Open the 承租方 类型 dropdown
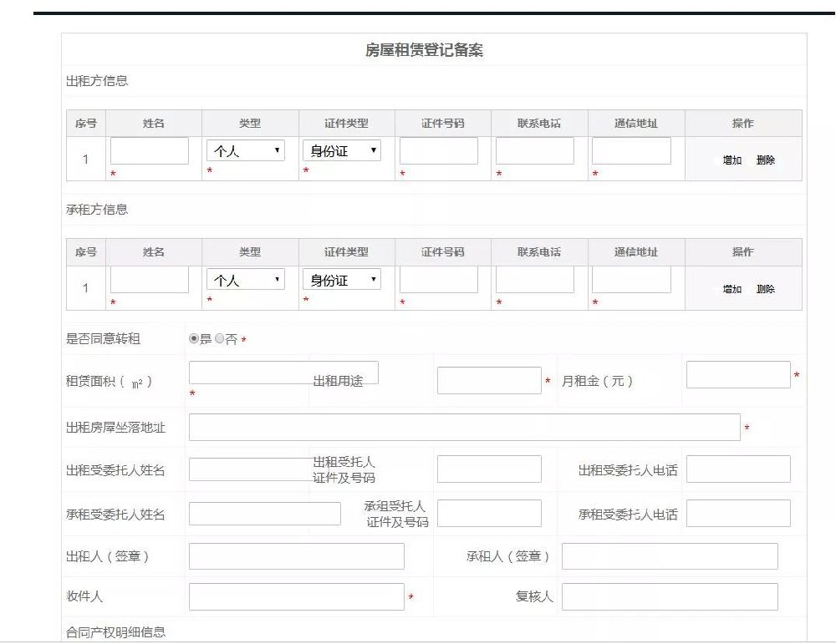This screenshot has width=836, height=644. coord(245,280)
